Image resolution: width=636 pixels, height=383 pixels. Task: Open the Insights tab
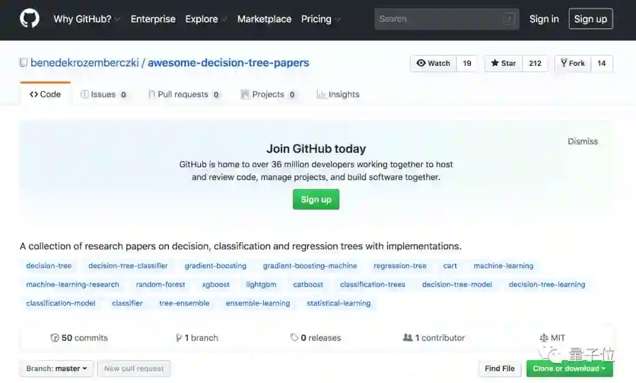click(338, 95)
